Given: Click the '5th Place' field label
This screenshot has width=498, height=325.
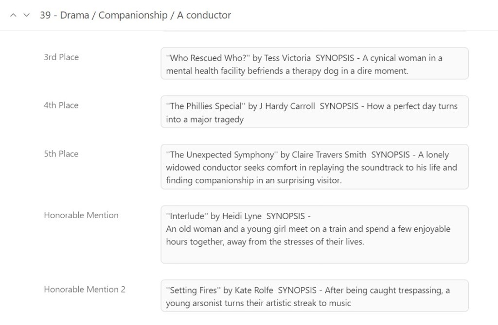Looking at the screenshot, I should pyautogui.click(x=61, y=154).
